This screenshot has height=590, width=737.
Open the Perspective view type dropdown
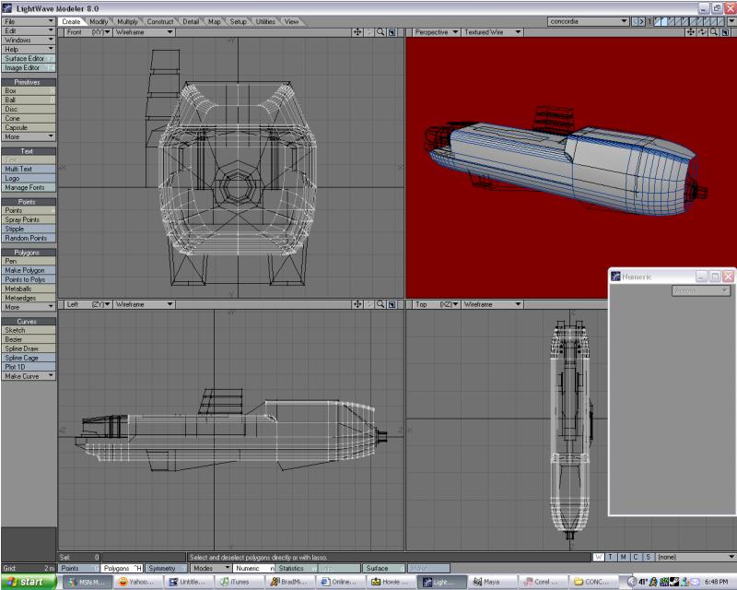436,31
